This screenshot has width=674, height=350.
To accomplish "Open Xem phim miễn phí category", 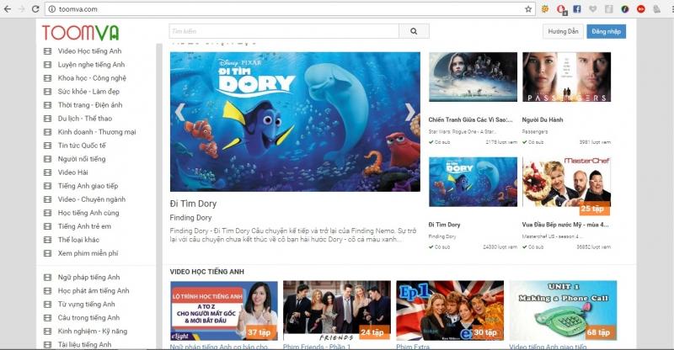I will coord(88,253).
